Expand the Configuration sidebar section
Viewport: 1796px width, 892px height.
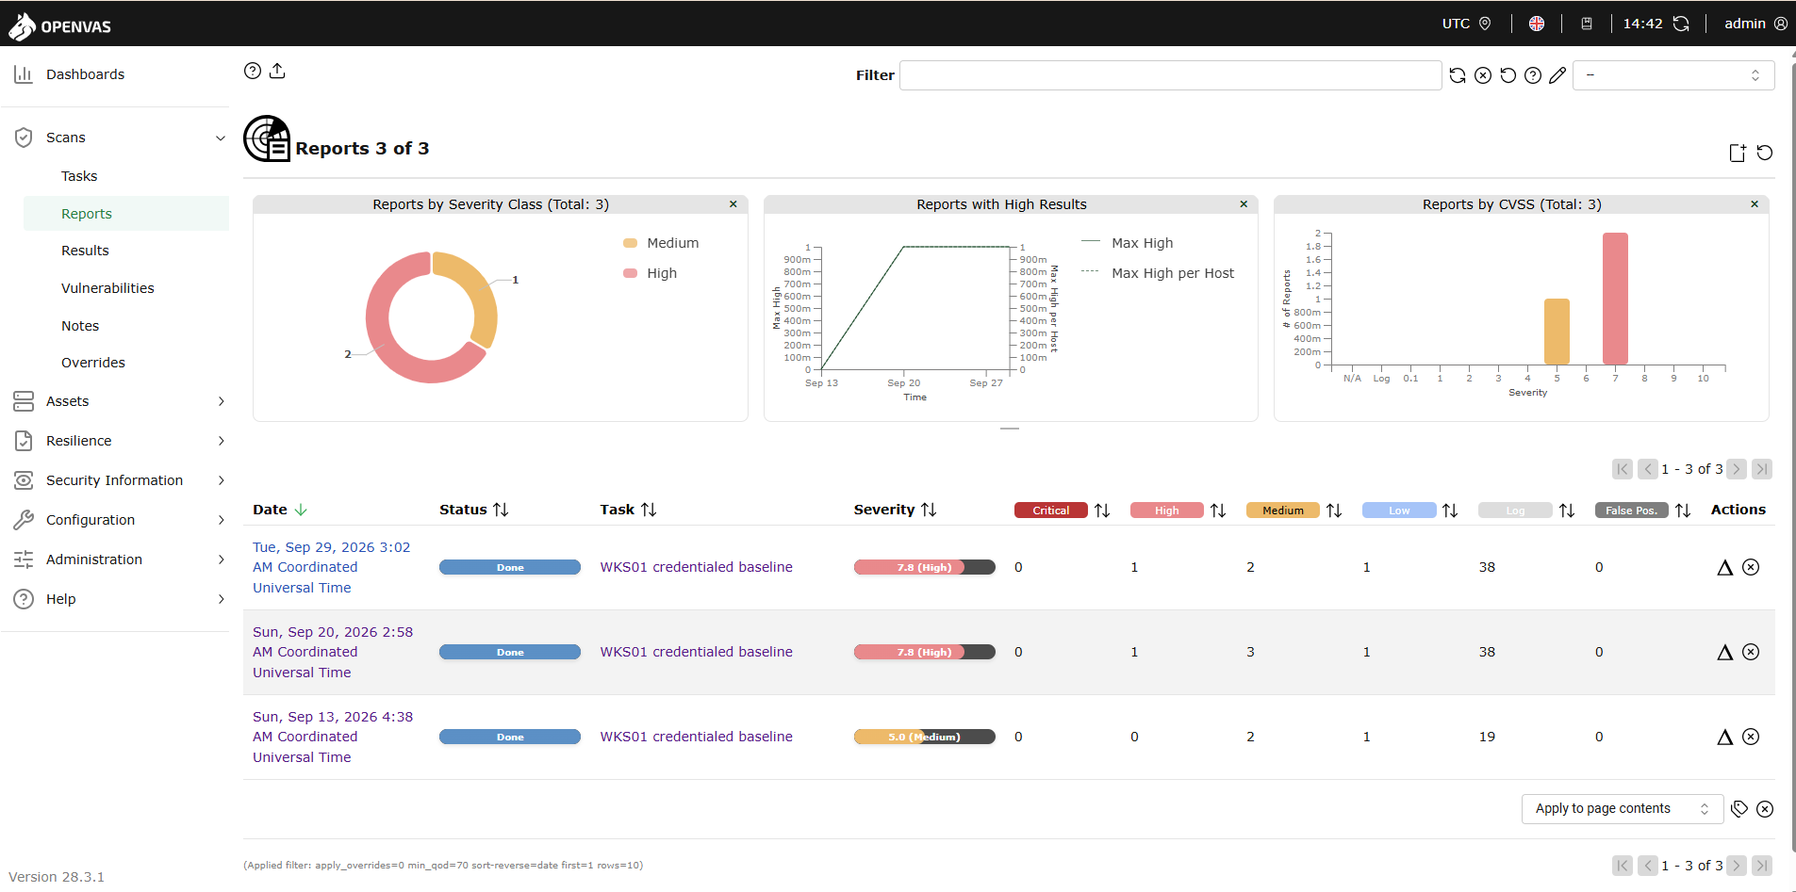222,520
